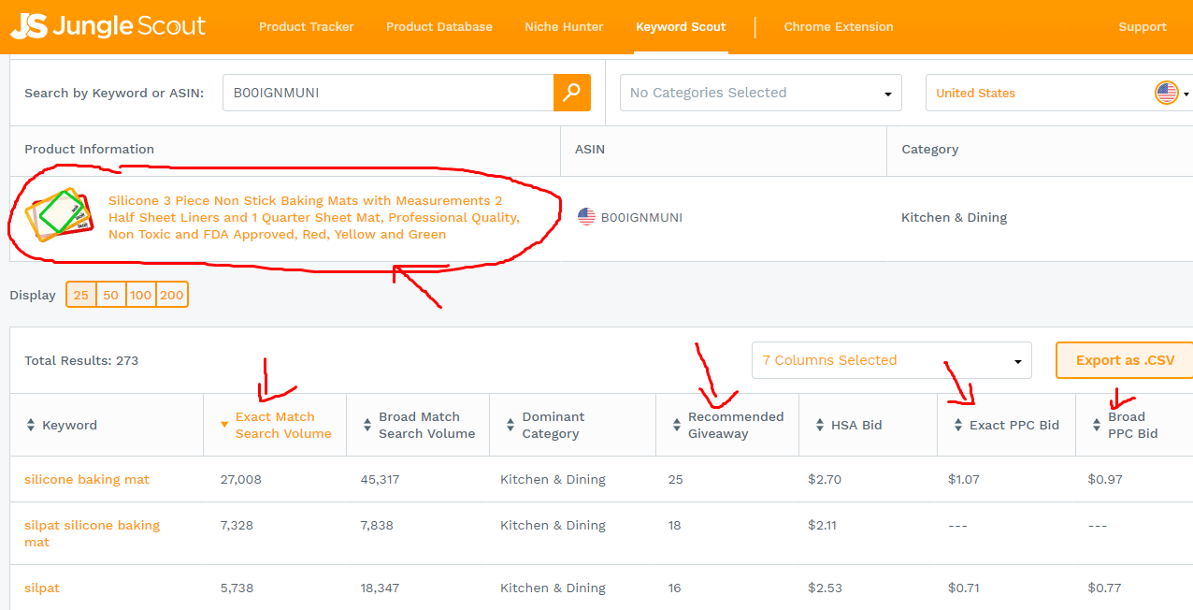1193x610 pixels.
Task: Click the keyword or ASIN search field
Action: (x=388, y=93)
